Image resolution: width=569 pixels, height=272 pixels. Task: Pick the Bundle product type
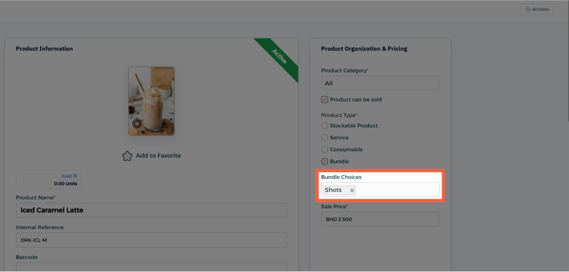325,161
